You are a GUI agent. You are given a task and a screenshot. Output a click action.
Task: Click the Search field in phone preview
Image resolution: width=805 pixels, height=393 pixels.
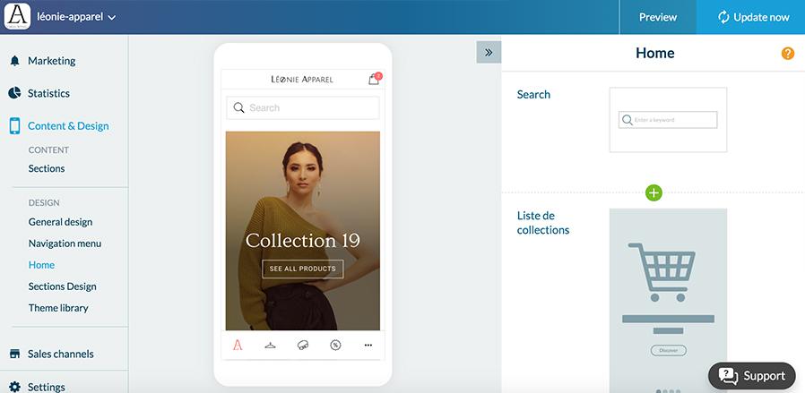click(x=302, y=108)
